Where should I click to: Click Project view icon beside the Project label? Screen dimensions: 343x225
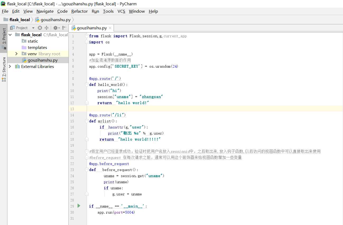tap(12, 28)
